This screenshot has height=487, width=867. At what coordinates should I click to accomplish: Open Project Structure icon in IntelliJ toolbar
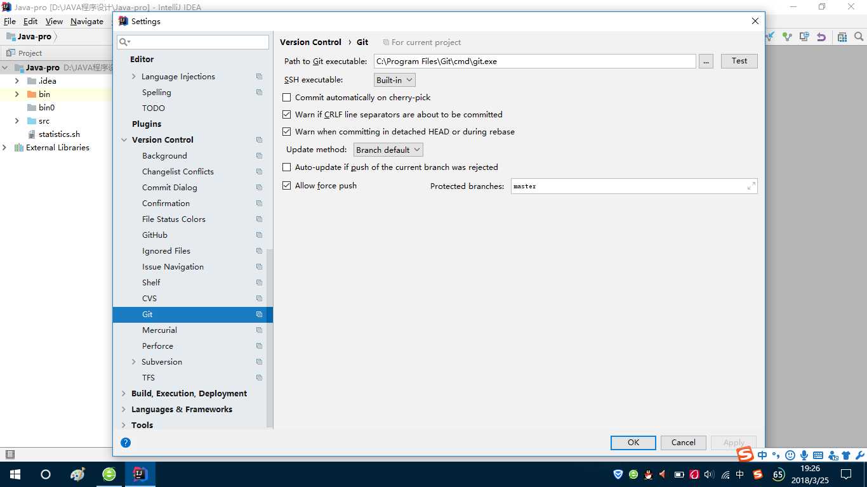point(842,37)
